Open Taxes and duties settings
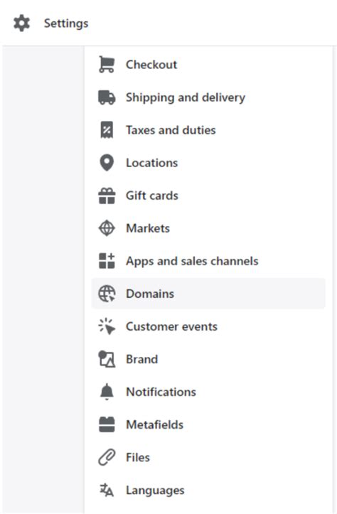Screen dimensions: 337x514 point(208,130)
